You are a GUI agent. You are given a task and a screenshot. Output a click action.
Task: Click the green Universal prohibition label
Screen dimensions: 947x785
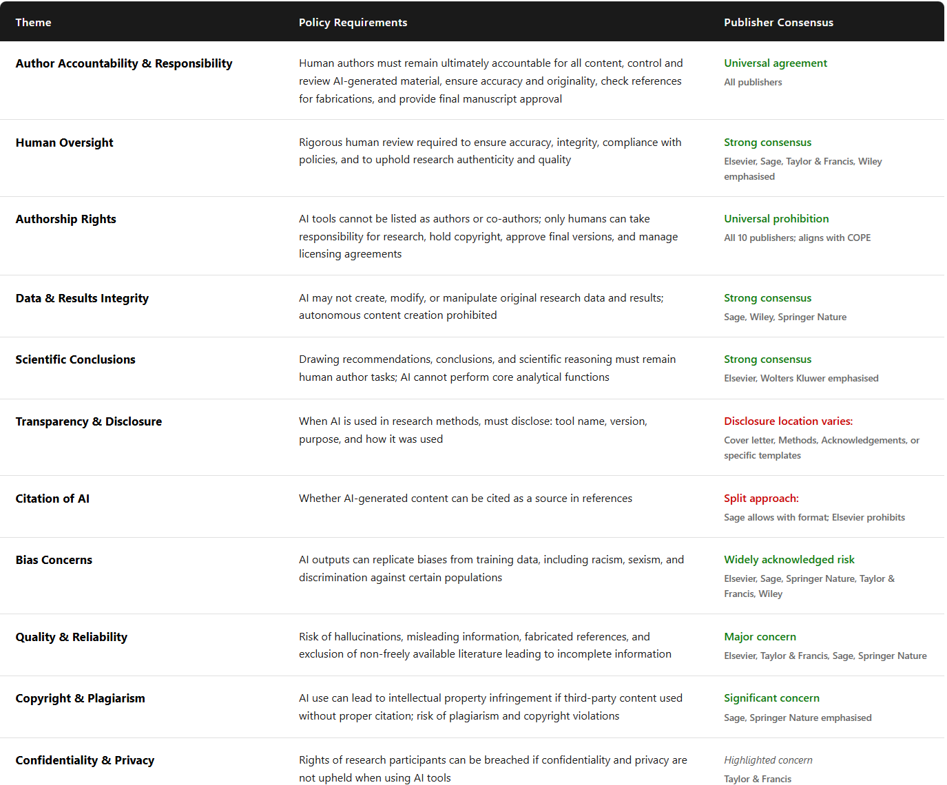[x=776, y=219]
